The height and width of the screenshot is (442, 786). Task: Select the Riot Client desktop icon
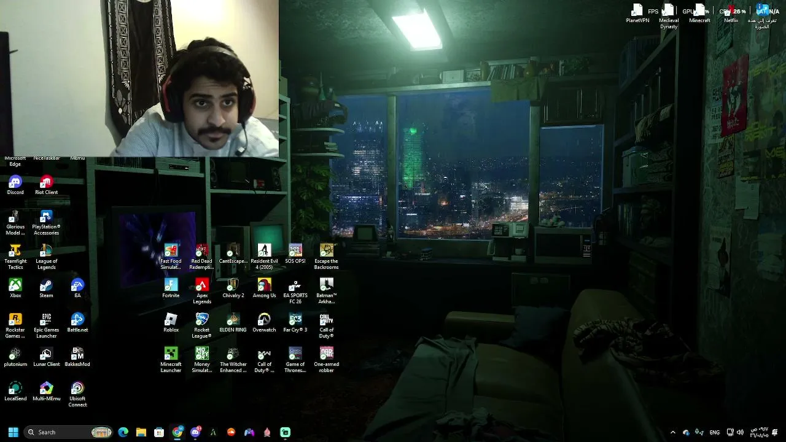tap(46, 185)
